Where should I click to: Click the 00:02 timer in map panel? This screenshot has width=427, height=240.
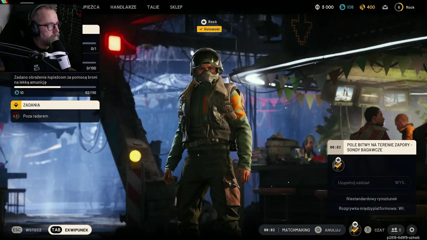point(335,147)
